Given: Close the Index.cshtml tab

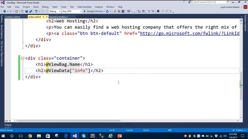Looking at the screenshot, I should 46,17.
